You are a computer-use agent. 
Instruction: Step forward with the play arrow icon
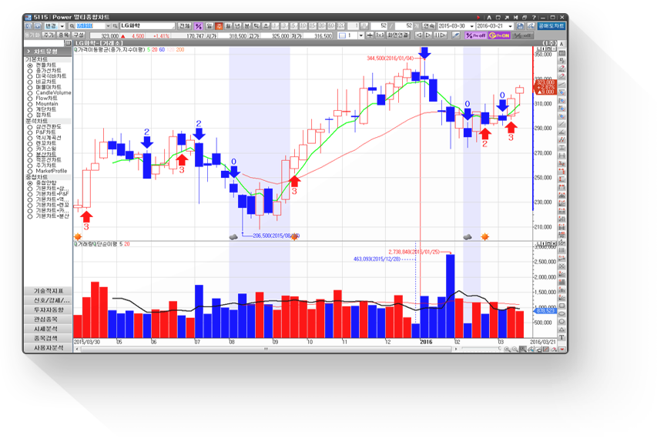tap(428, 35)
